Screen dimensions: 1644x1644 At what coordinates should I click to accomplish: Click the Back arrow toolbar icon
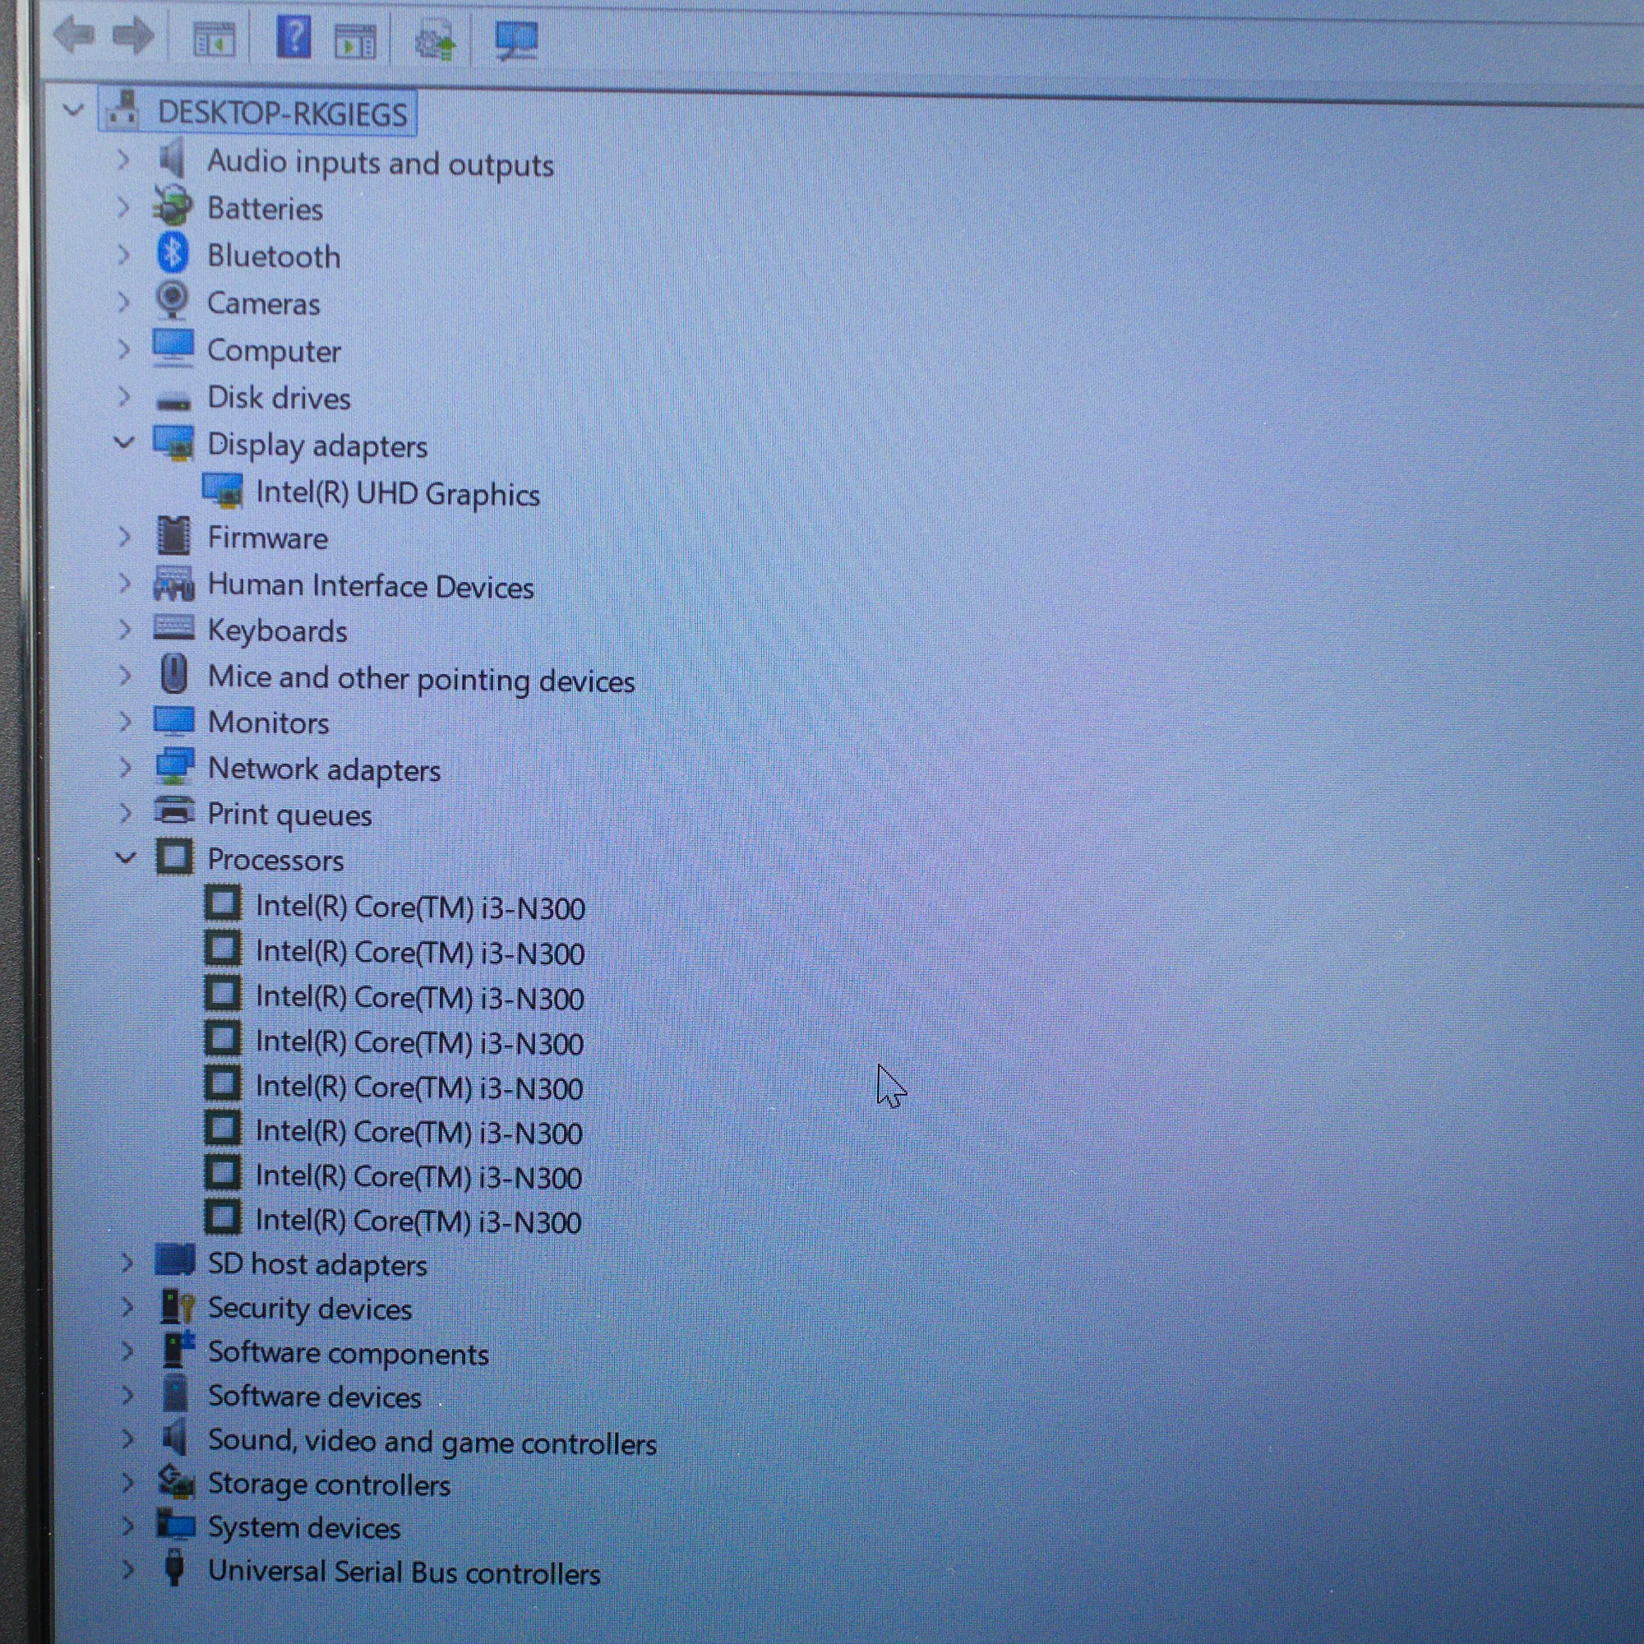(74, 37)
